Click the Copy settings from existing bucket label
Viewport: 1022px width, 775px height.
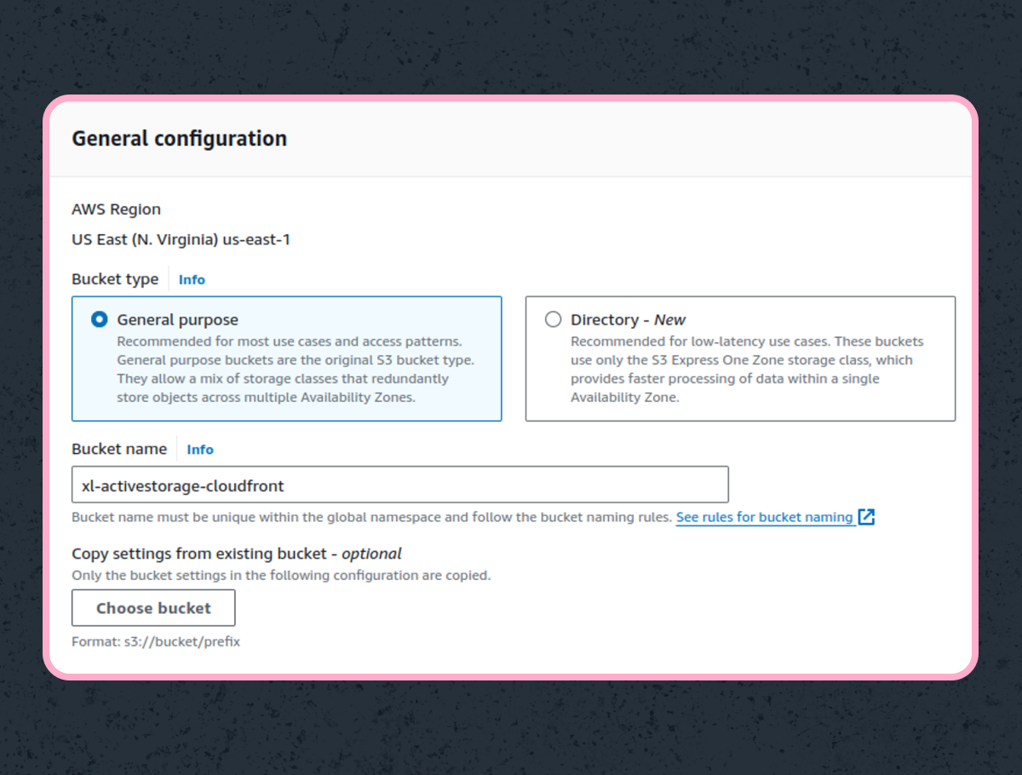click(x=236, y=554)
